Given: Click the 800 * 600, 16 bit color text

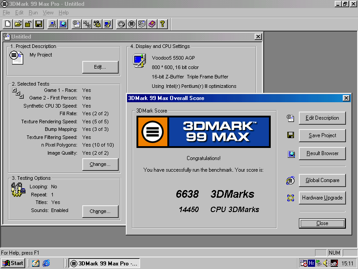Looking at the screenshot, I should 175,67.
